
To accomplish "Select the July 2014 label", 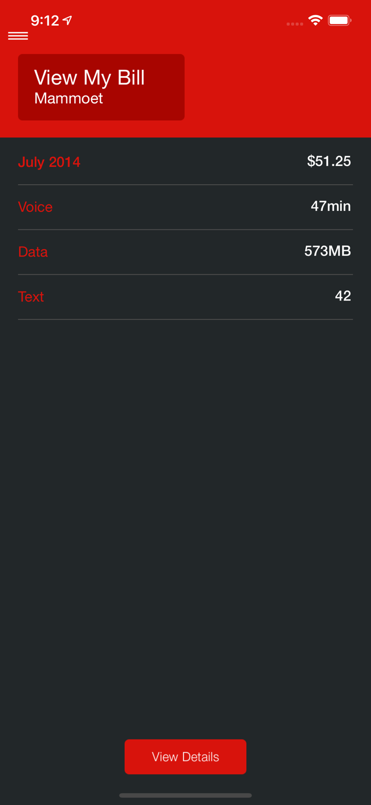I will click(x=49, y=162).
